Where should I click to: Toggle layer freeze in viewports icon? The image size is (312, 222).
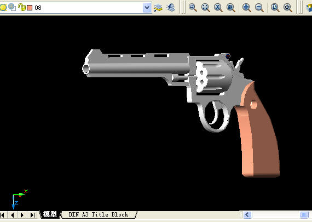[13, 7]
